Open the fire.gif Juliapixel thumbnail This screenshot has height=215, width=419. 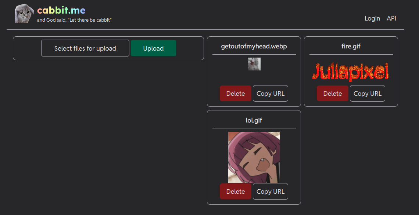pyautogui.click(x=351, y=72)
